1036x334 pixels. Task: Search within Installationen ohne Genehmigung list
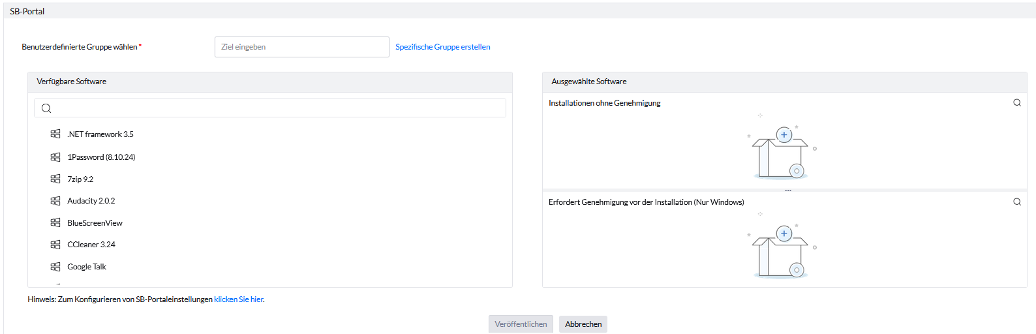[x=1016, y=103]
